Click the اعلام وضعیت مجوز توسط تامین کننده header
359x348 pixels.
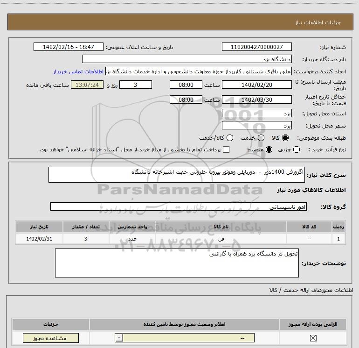(184, 324)
